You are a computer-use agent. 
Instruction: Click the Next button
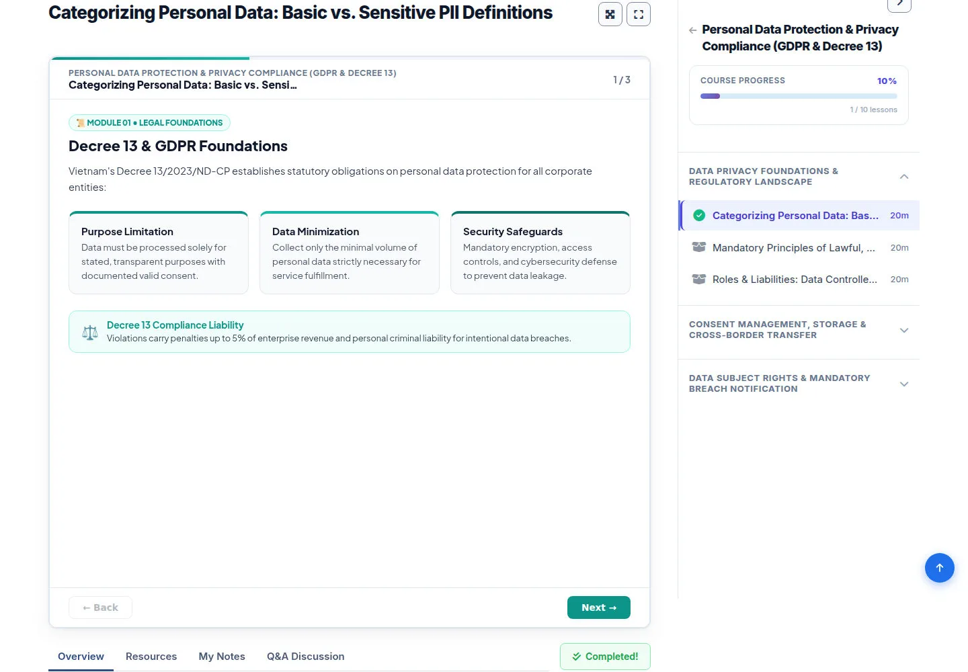599,607
